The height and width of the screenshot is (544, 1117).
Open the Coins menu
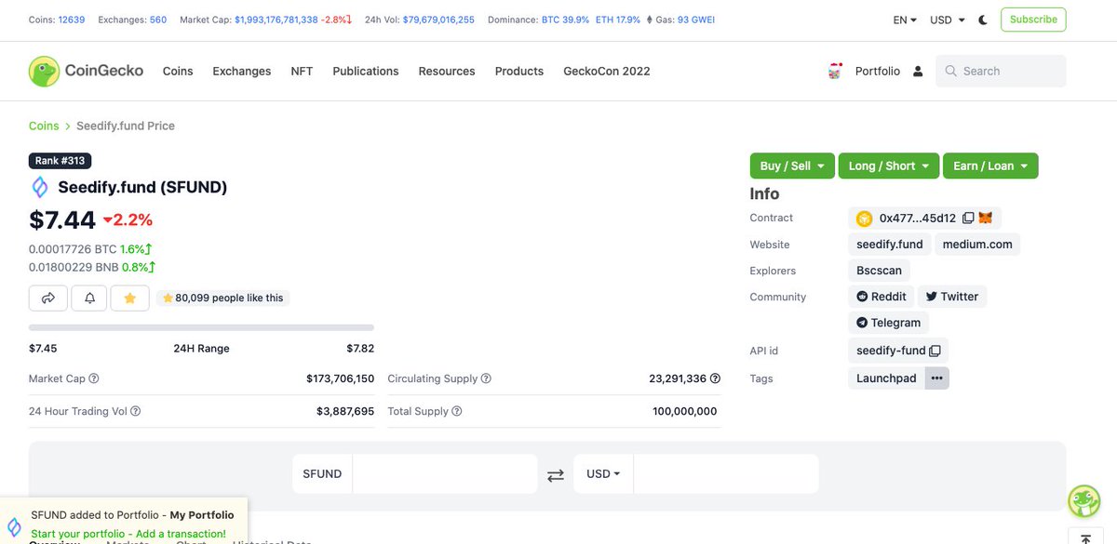click(178, 72)
